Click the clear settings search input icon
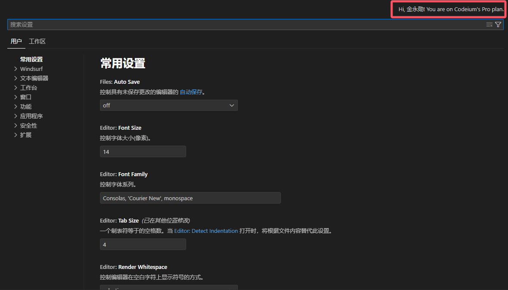The width and height of the screenshot is (508, 290). point(489,24)
